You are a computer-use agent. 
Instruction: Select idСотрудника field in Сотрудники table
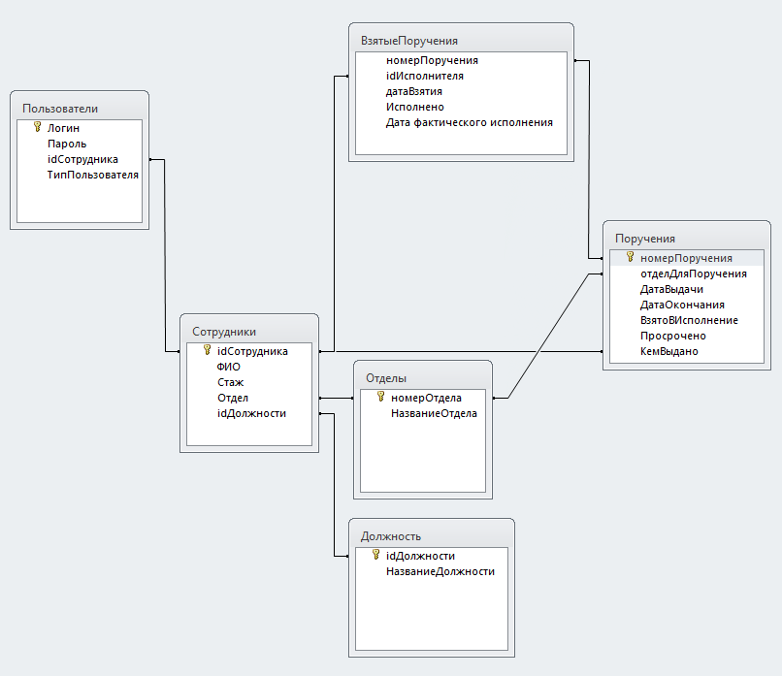252,351
